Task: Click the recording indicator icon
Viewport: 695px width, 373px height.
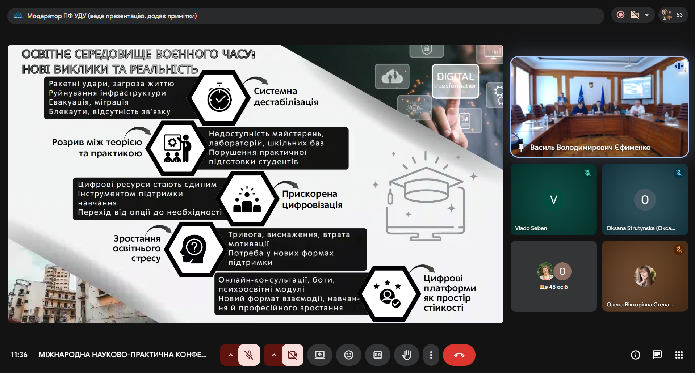Action: [620, 15]
